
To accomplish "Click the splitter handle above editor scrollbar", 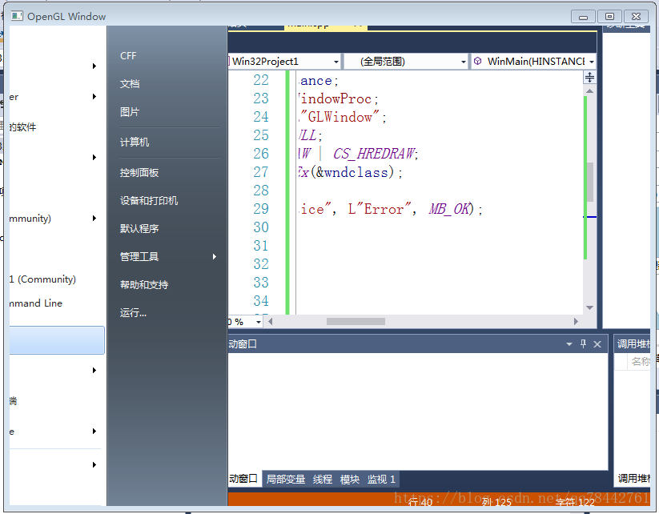I will [589, 76].
